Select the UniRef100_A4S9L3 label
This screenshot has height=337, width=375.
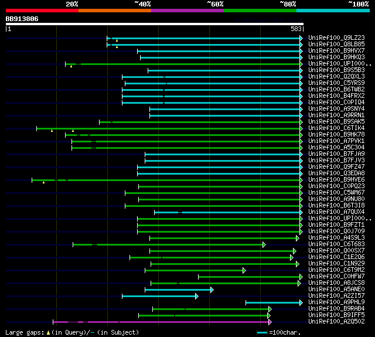(x=336, y=238)
